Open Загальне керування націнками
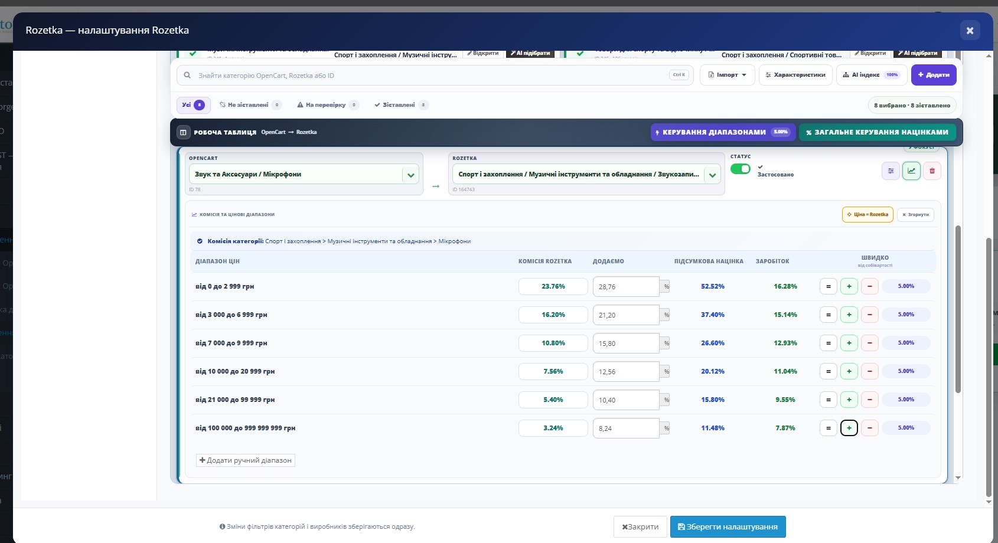998x543 pixels. [x=877, y=132]
